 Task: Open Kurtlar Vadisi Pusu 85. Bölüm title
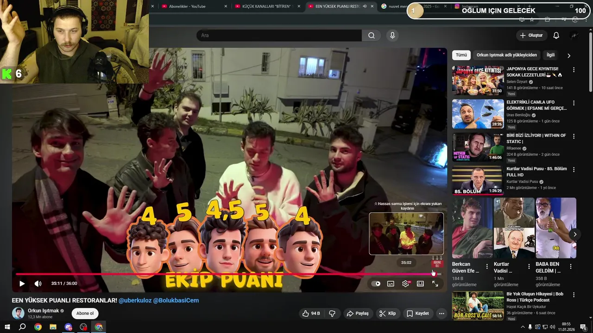tap(536, 172)
